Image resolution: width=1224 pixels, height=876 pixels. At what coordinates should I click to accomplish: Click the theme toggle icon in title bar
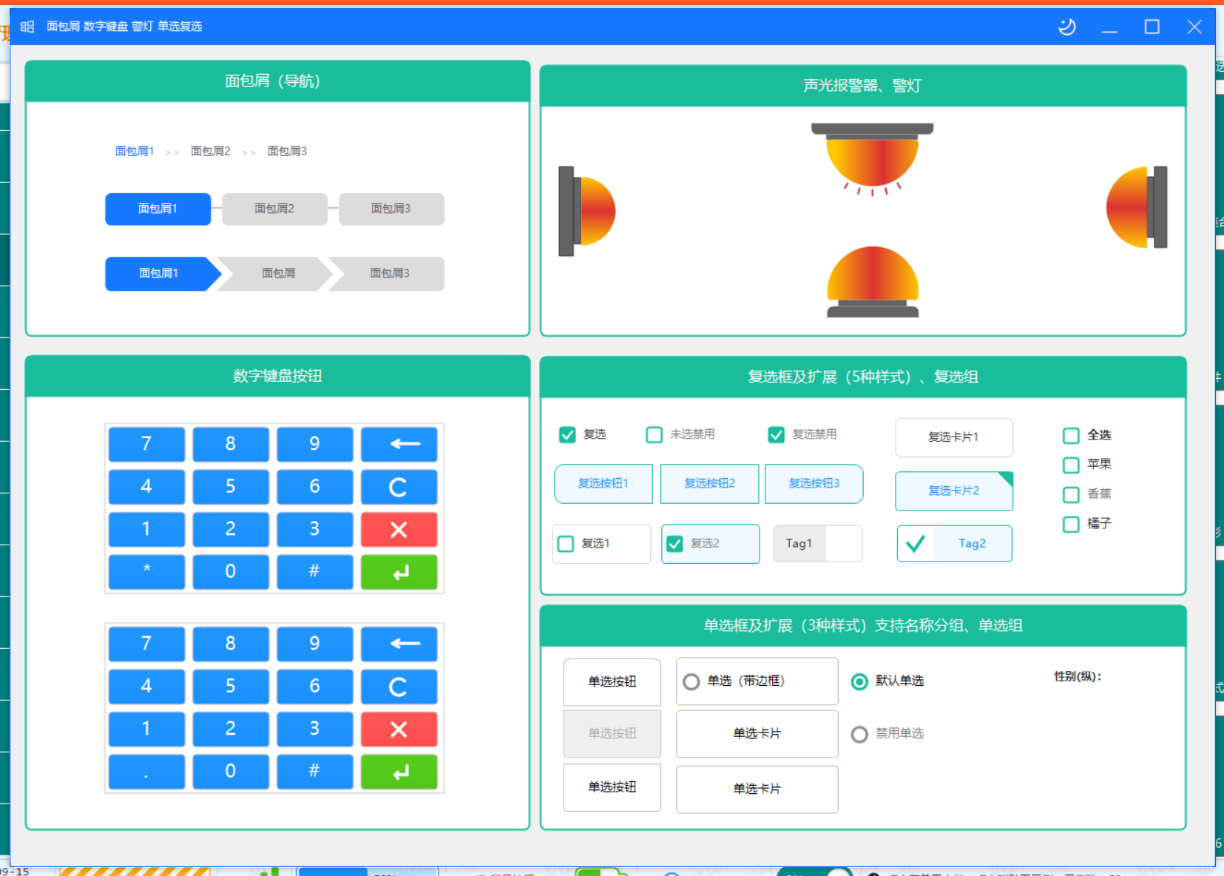pyautogui.click(x=1066, y=27)
